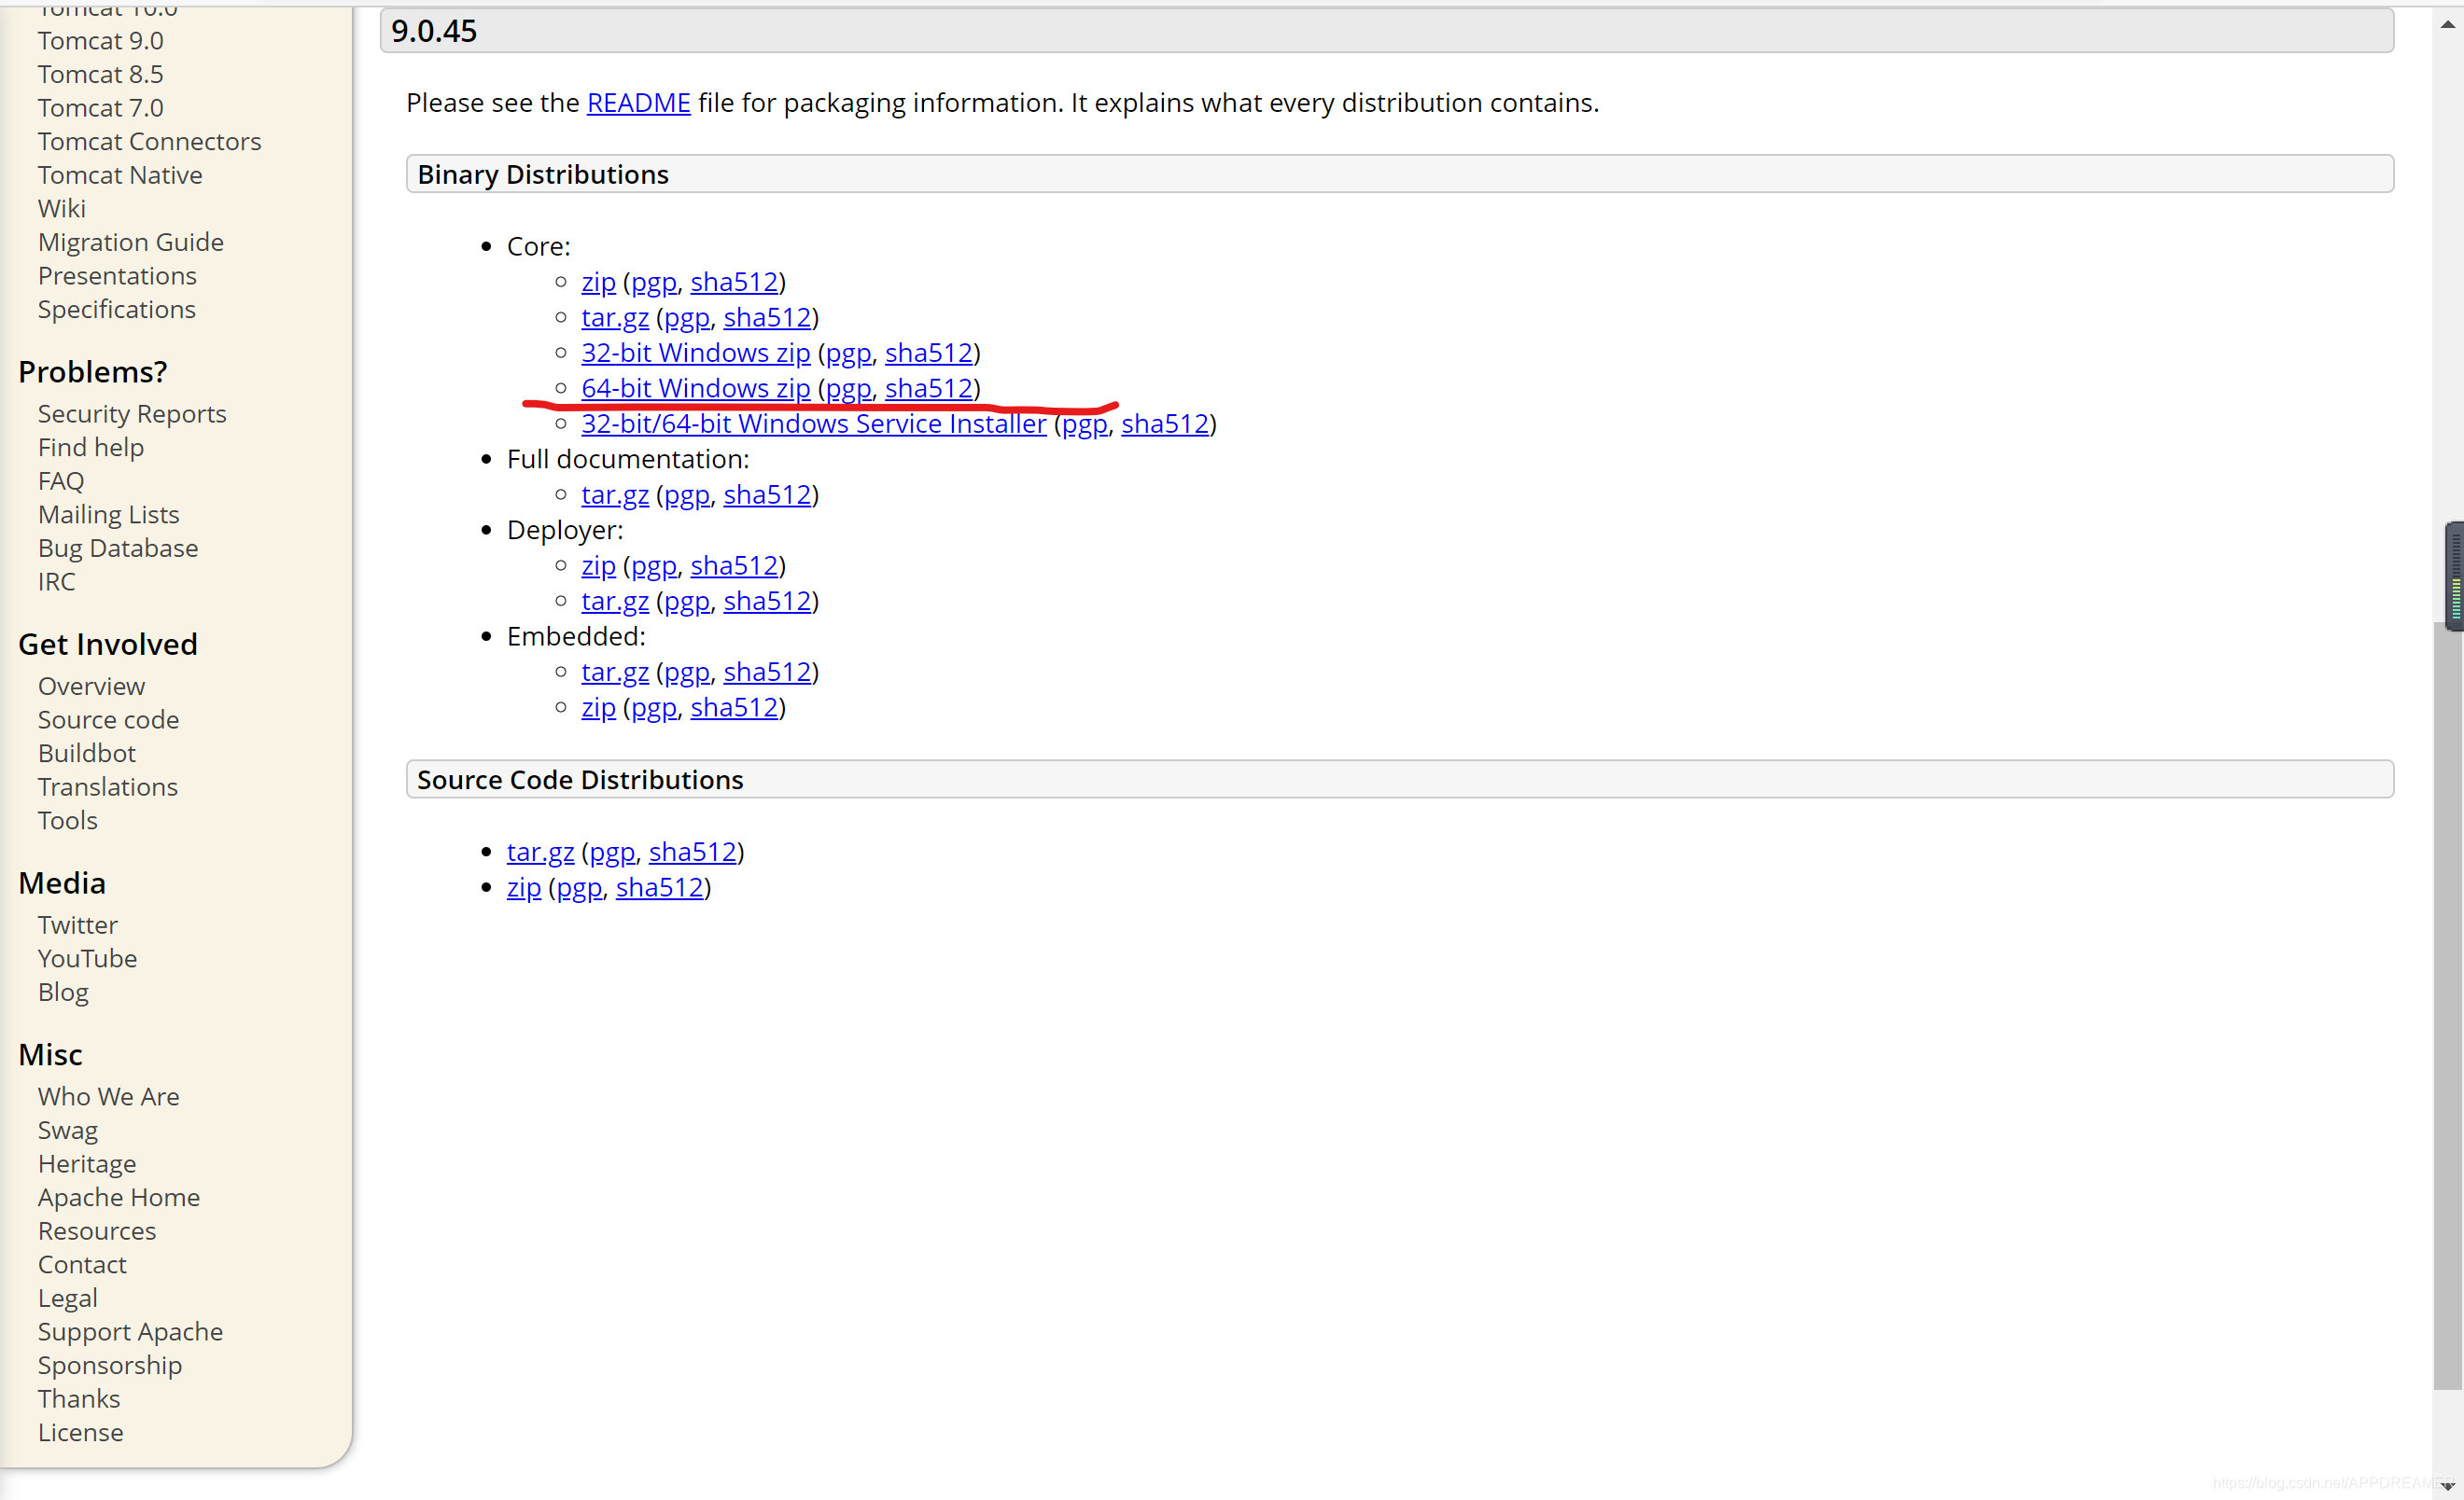Image resolution: width=2464 pixels, height=1500 pixels.
Task: Download Core zip distribution
Action: 598,282
